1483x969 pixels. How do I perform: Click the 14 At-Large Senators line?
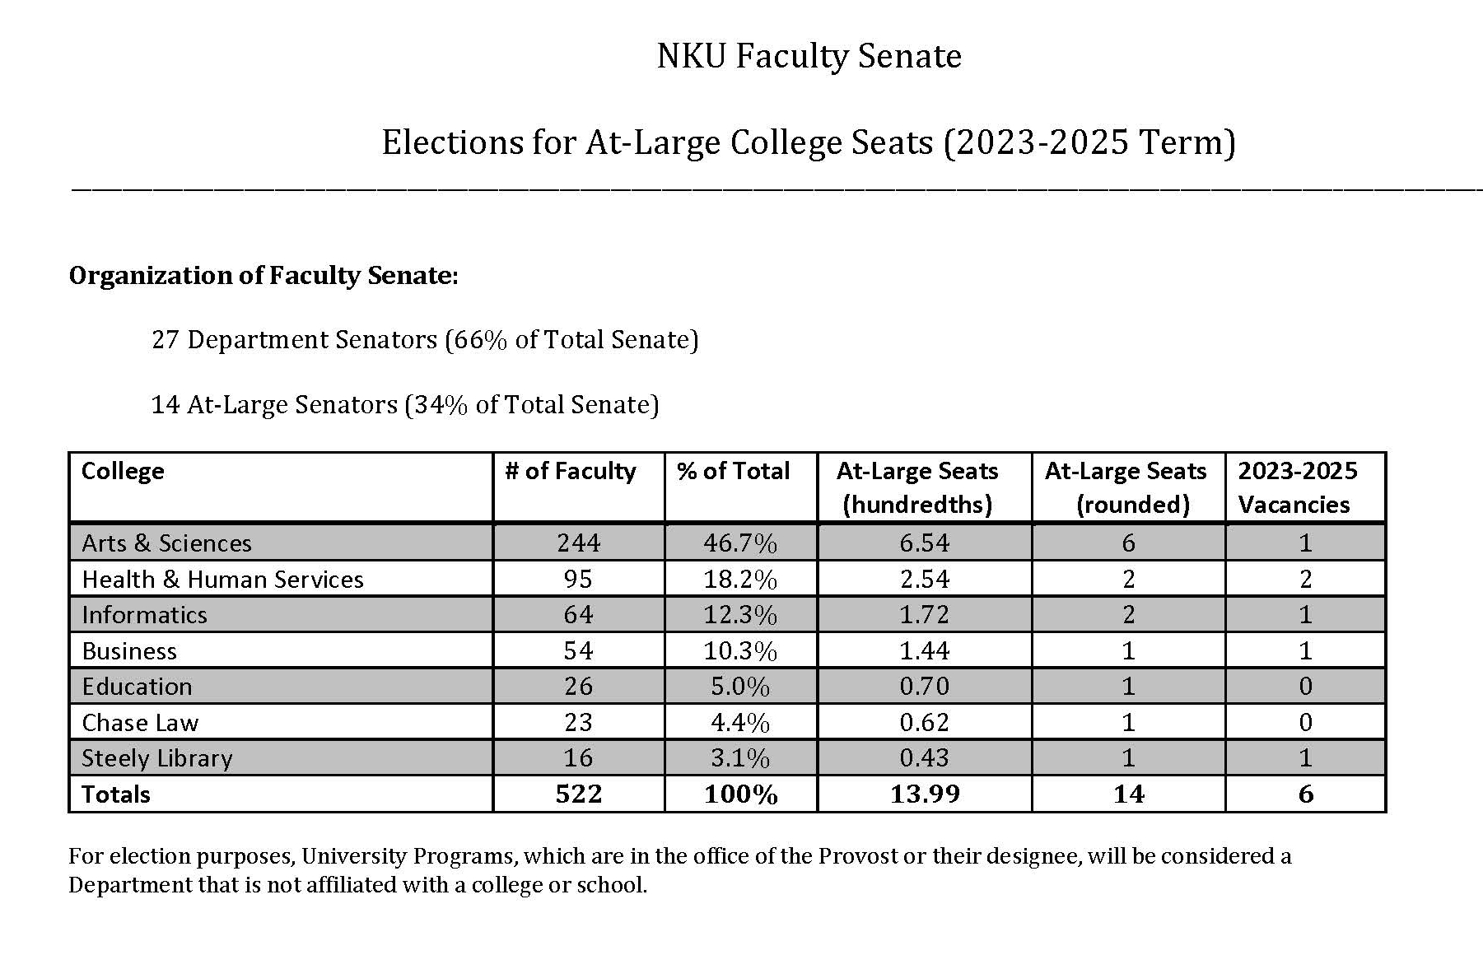click(405, 405)
